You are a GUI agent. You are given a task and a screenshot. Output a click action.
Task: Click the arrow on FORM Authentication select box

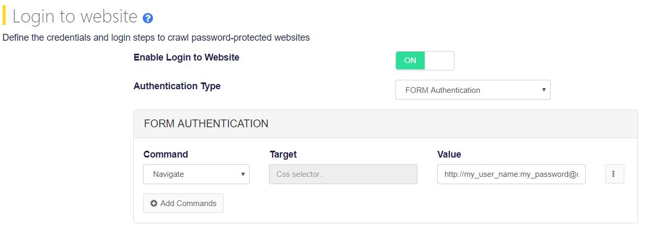[x=544, y=90]
